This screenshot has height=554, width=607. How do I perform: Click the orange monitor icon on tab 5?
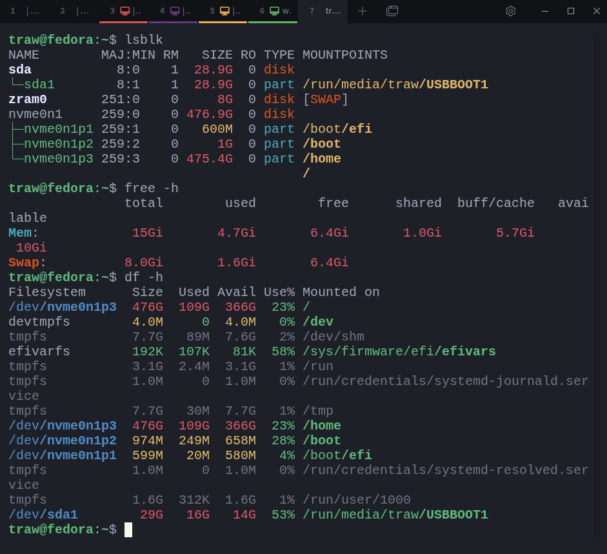click(224, 11)
